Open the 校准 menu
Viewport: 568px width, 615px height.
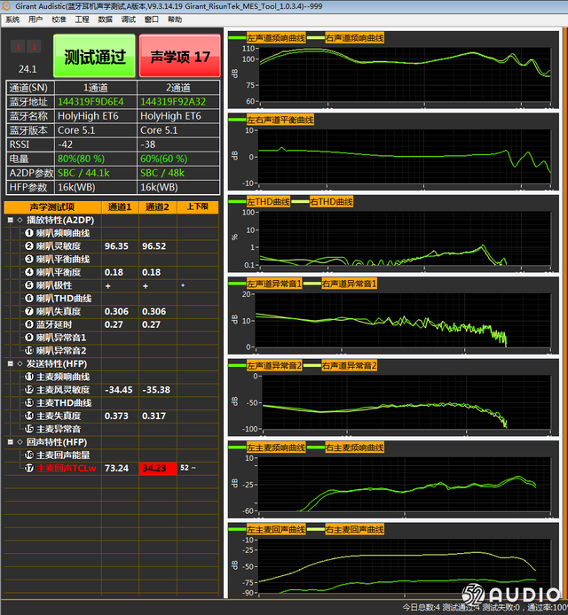coord(59,19)
